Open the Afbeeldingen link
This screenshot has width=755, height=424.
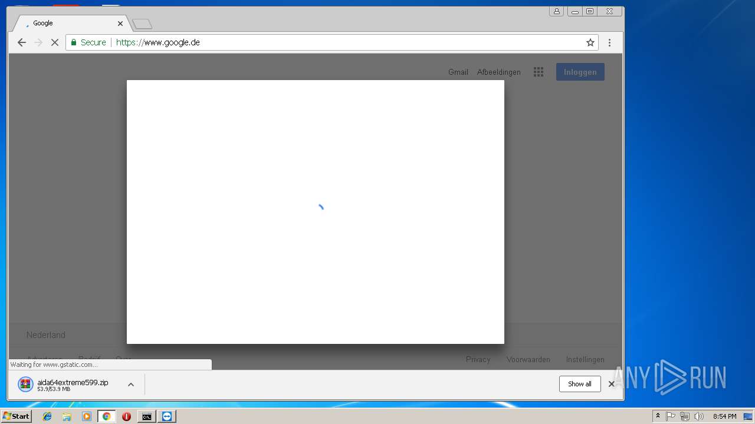(499, 72)
